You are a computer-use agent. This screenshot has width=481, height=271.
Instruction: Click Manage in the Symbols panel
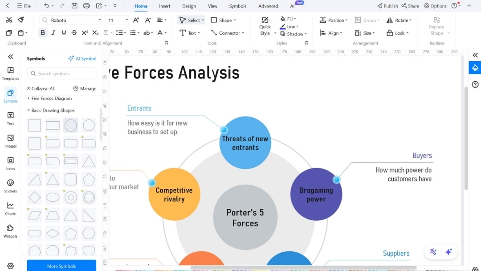pos(85,88)
